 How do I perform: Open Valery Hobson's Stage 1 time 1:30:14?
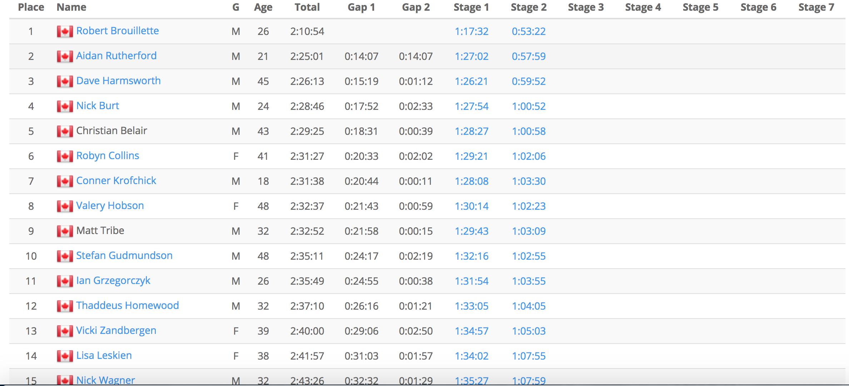coord(471,206)
